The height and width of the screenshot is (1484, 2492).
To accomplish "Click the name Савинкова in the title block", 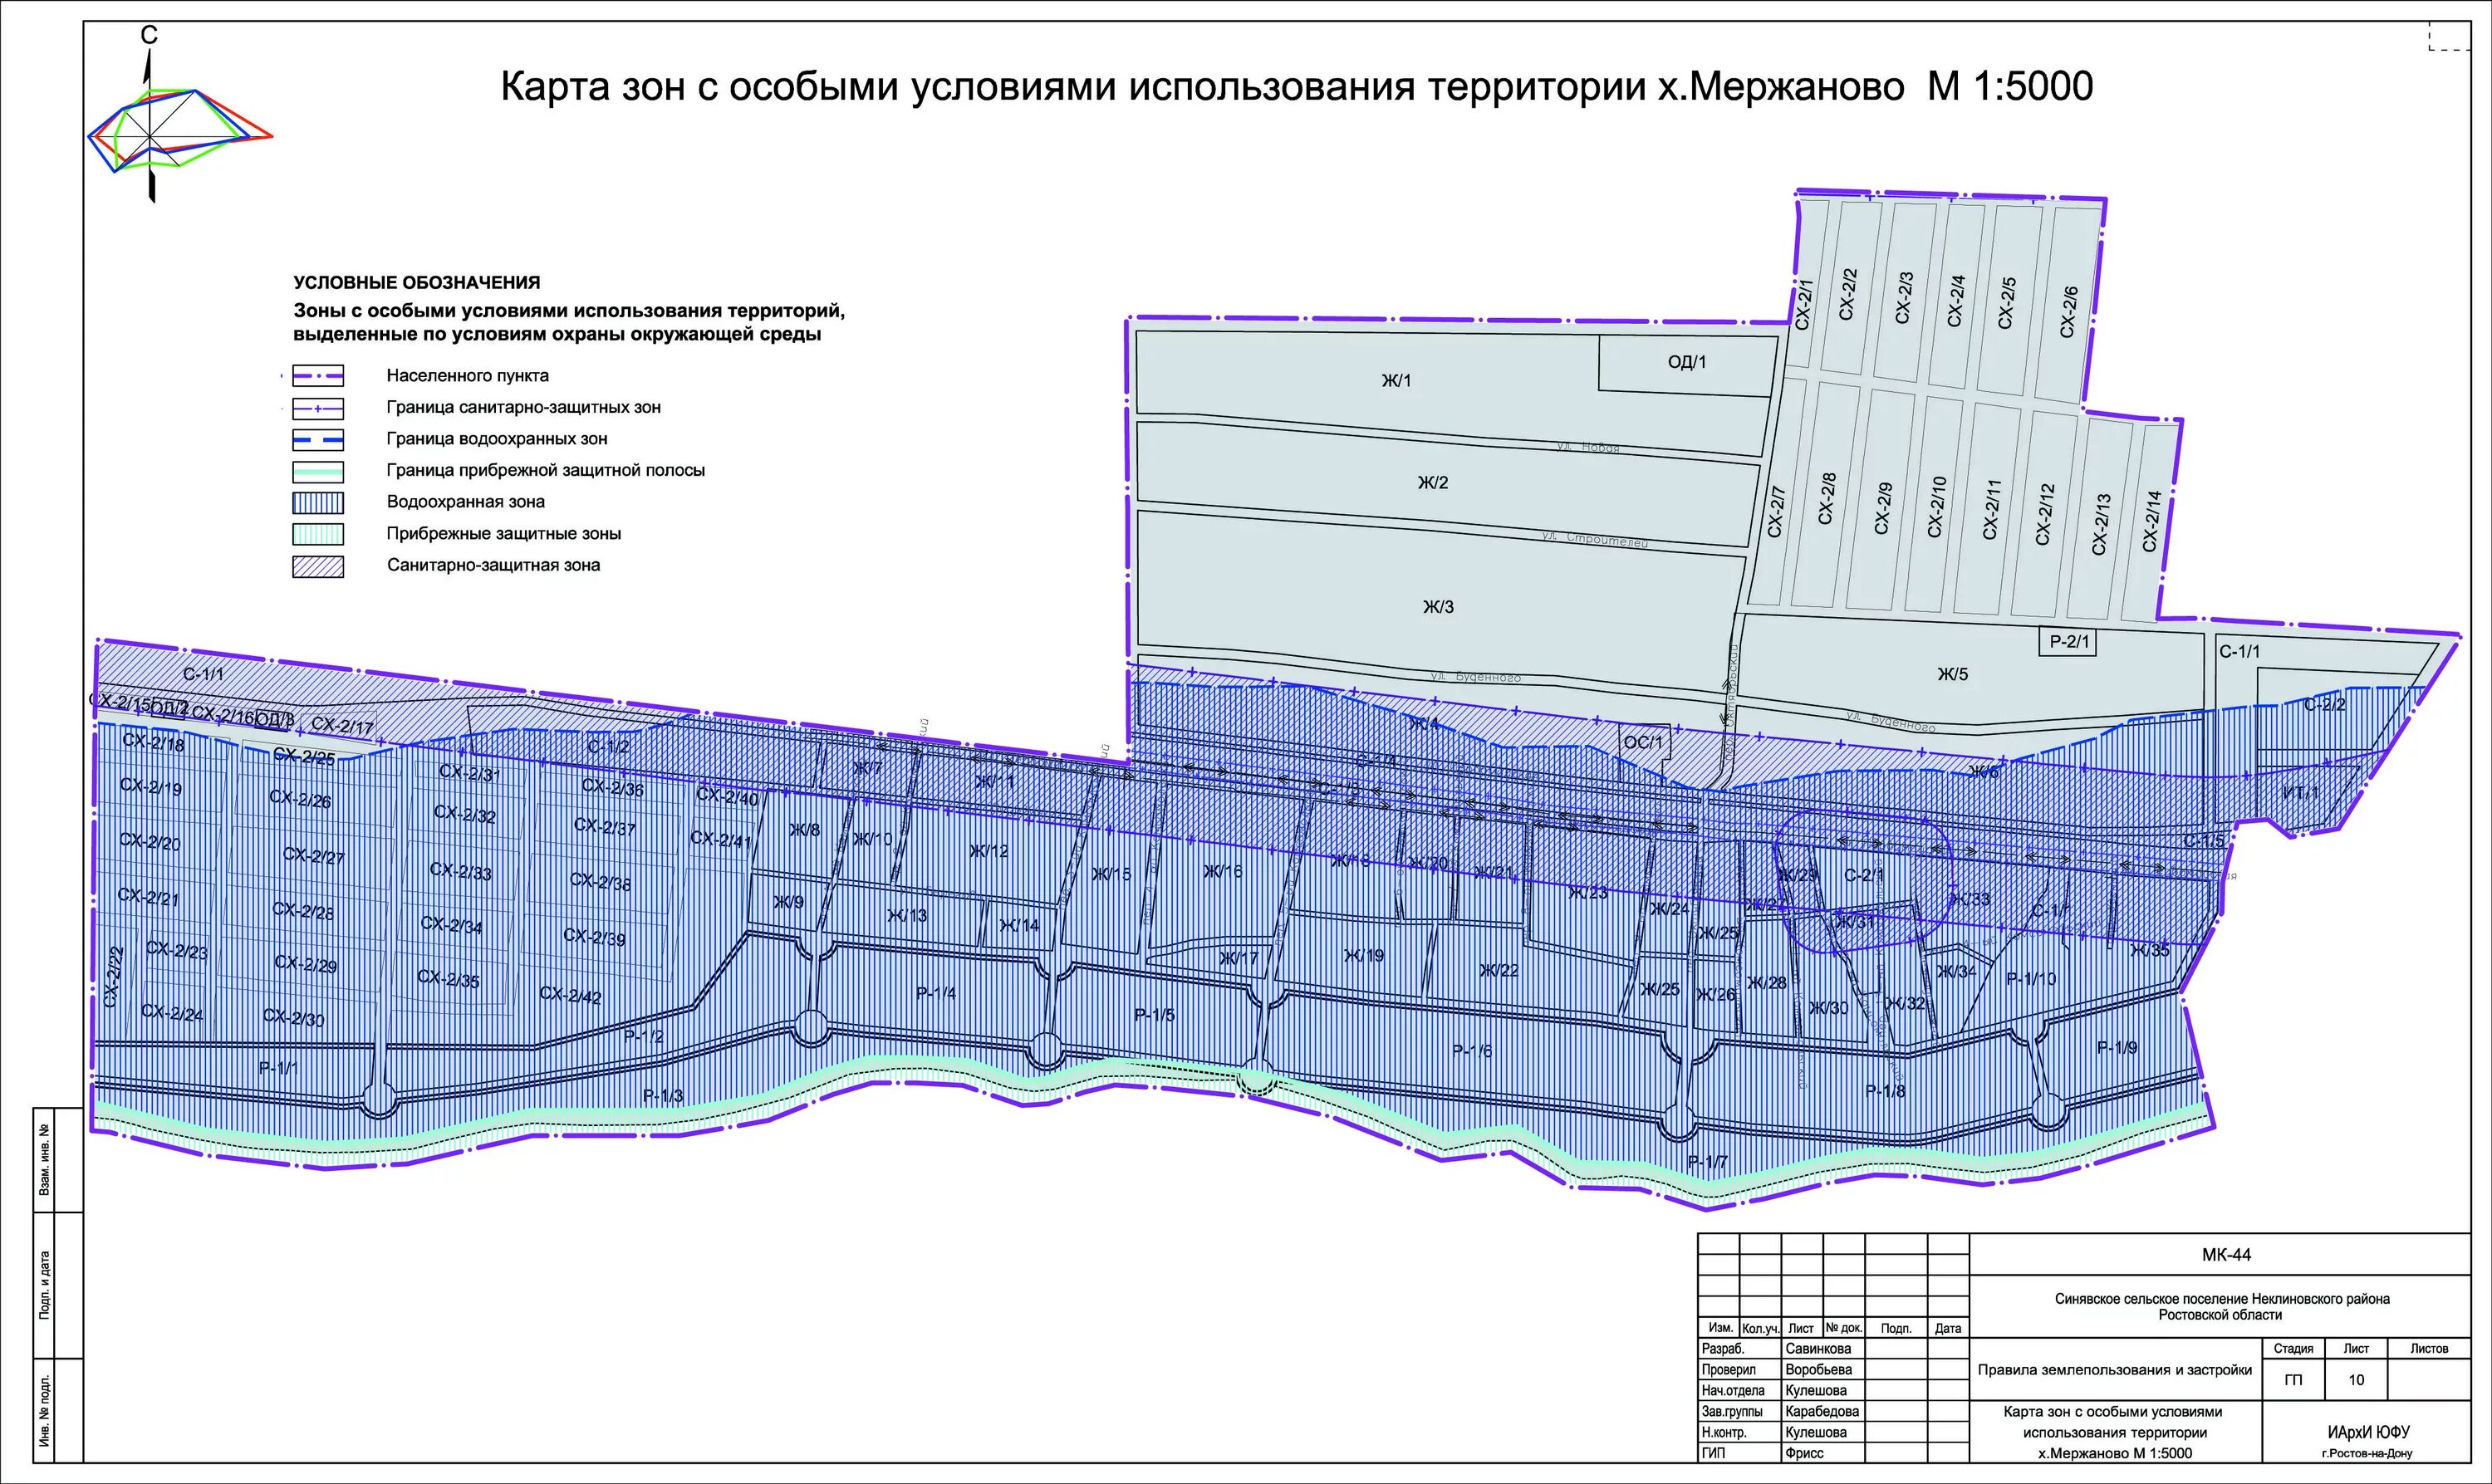I will pos(1818,1349).
